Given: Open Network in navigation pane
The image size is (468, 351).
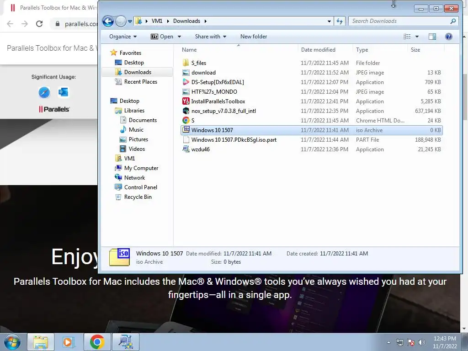Looking at the screenshot, I should 134,178.
